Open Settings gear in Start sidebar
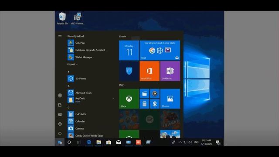Viewport: 279px width, 157px height. pos(60,124)
